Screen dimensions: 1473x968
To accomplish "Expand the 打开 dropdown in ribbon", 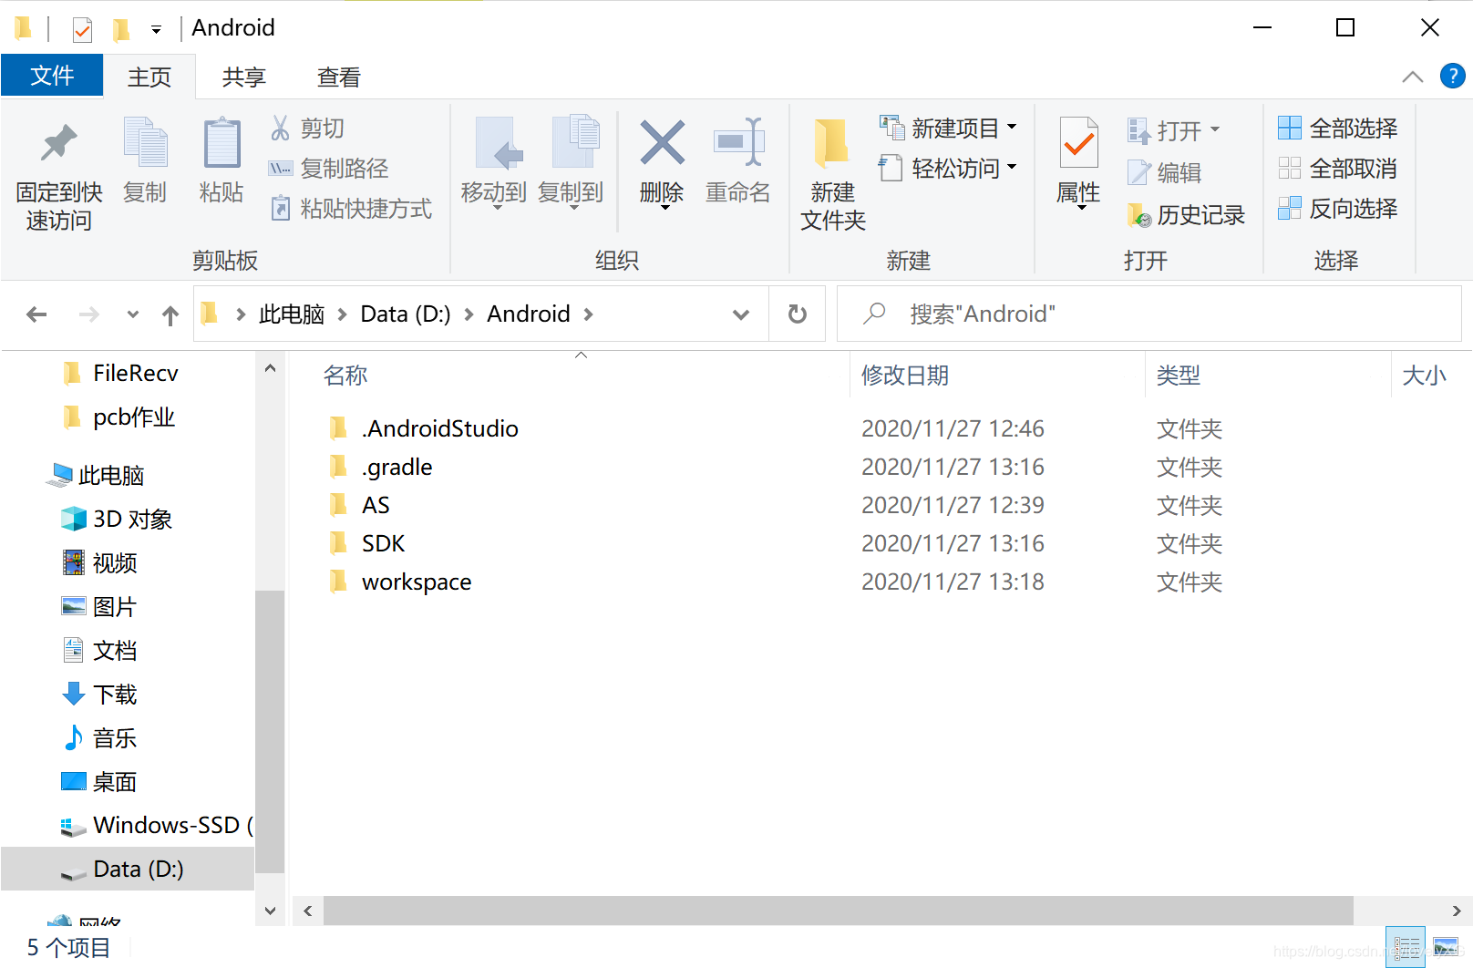I will pos(1215,129).
